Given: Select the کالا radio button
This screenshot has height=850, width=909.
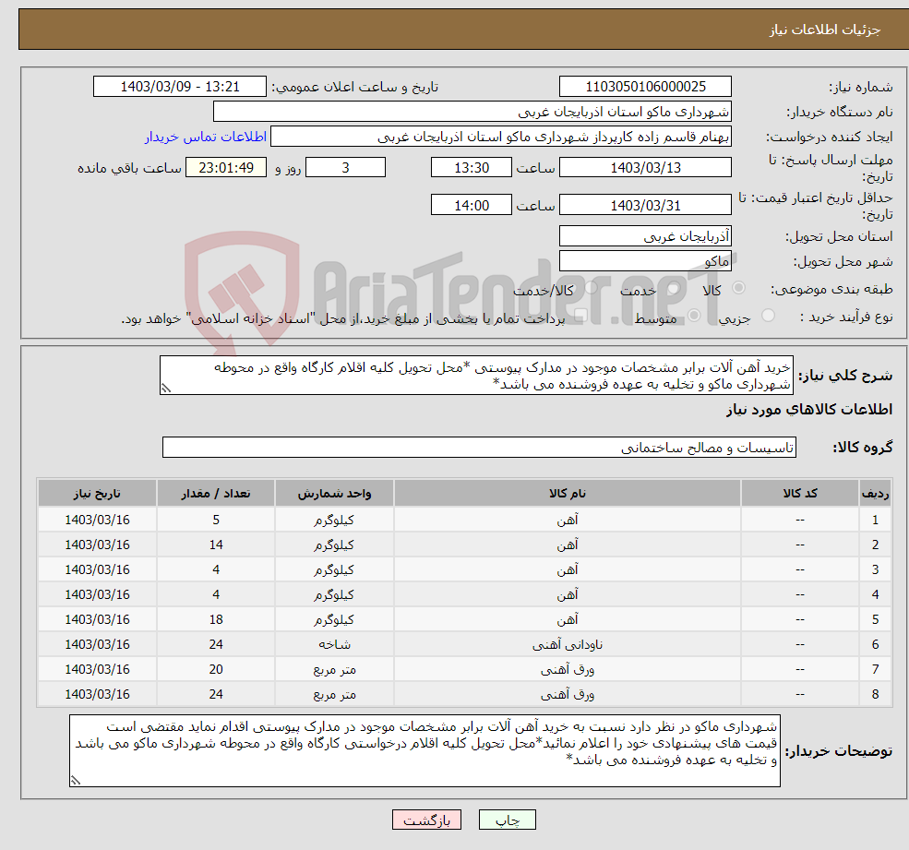Looking at the screenshot, I should point(738,288).
